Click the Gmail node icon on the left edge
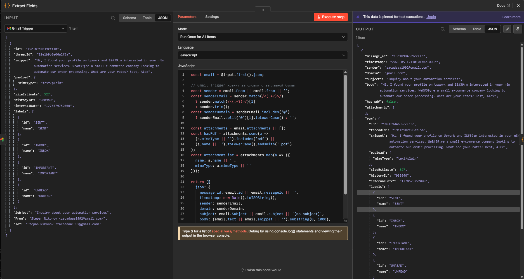 [2, 139]
